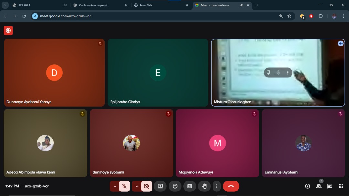The height and width of the screenshot is (196, 349).
Task: Click Adeoti Abimbola oluwa kemi's profile photo
Action: [x=46, y=143]
